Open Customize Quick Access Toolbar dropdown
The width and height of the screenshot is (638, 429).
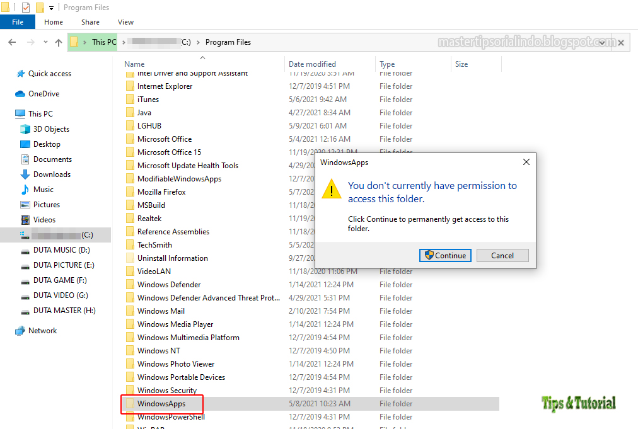point(51,8)
